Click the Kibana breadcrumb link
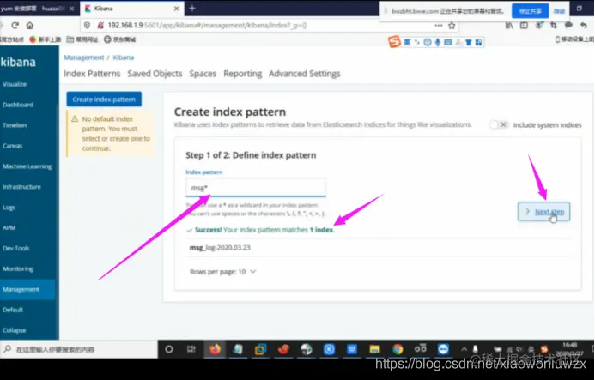The image size is (595, 380). tap(124, 57)
